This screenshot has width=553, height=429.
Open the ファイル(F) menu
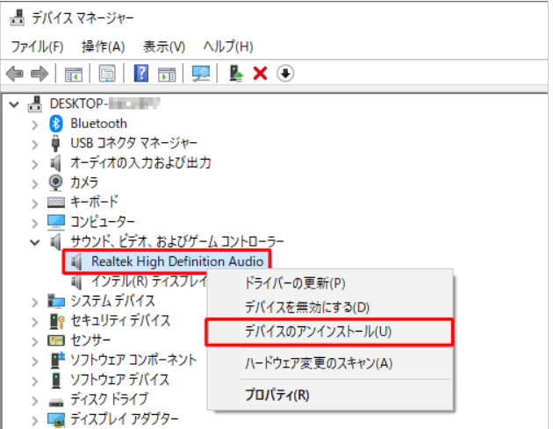click(x=38, y=46)
